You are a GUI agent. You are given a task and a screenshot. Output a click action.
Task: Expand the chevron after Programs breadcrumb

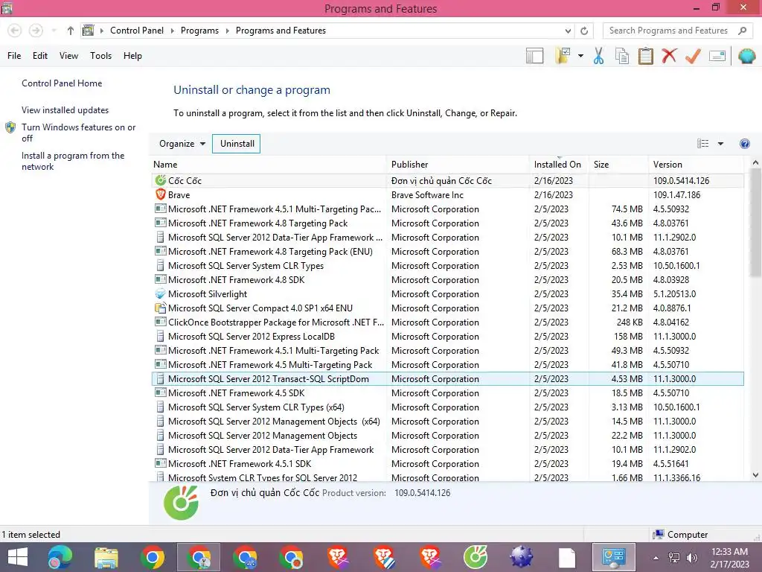point(227,31)
